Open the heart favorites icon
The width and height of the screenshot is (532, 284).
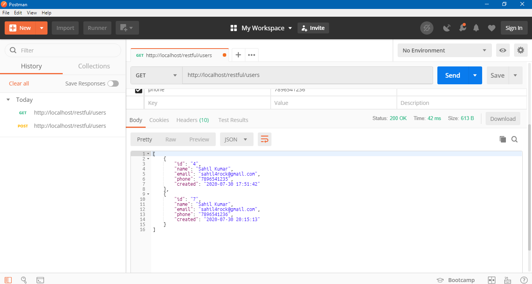[x=491, y=28]
